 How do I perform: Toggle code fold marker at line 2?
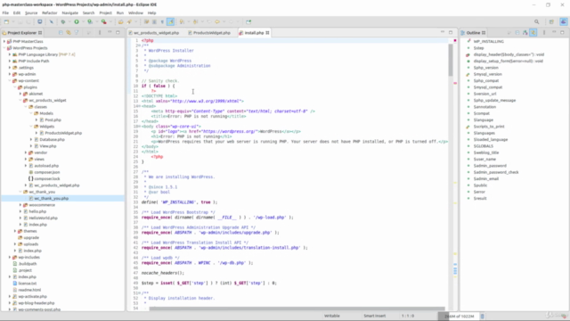[x=139, y=45]
